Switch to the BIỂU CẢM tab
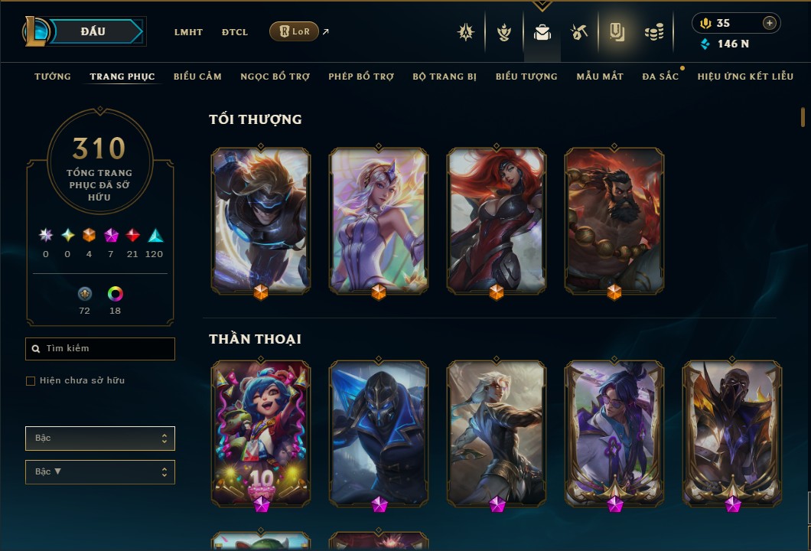 click(197, 77)
